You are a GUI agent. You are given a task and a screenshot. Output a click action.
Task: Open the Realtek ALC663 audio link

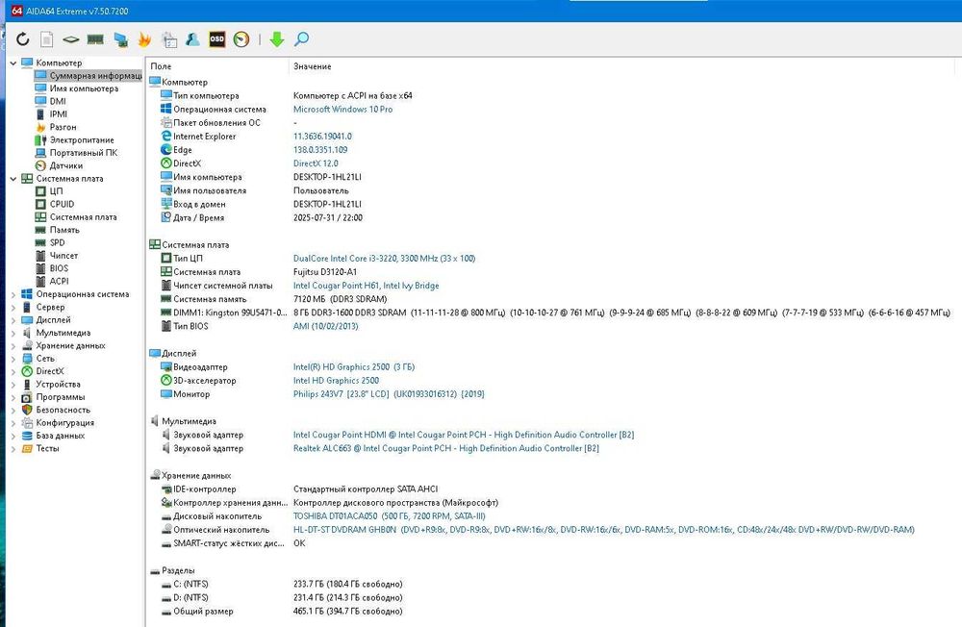point(446,448)
